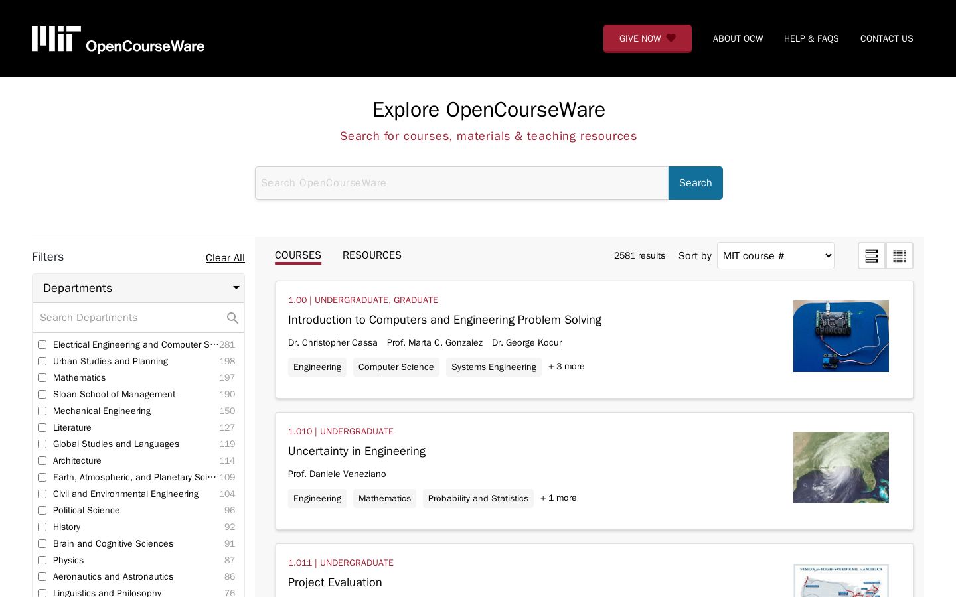Viewport: 956px width, 597px height.
Task: Open the circuit board thumbnail for course 1.00
Action: pyautogui.click(x=841, y=336)
